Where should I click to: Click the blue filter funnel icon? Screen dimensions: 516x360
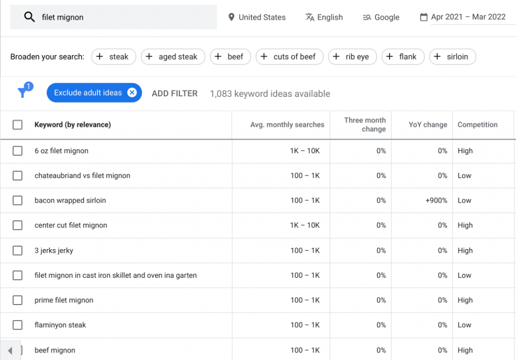point(22,93)
